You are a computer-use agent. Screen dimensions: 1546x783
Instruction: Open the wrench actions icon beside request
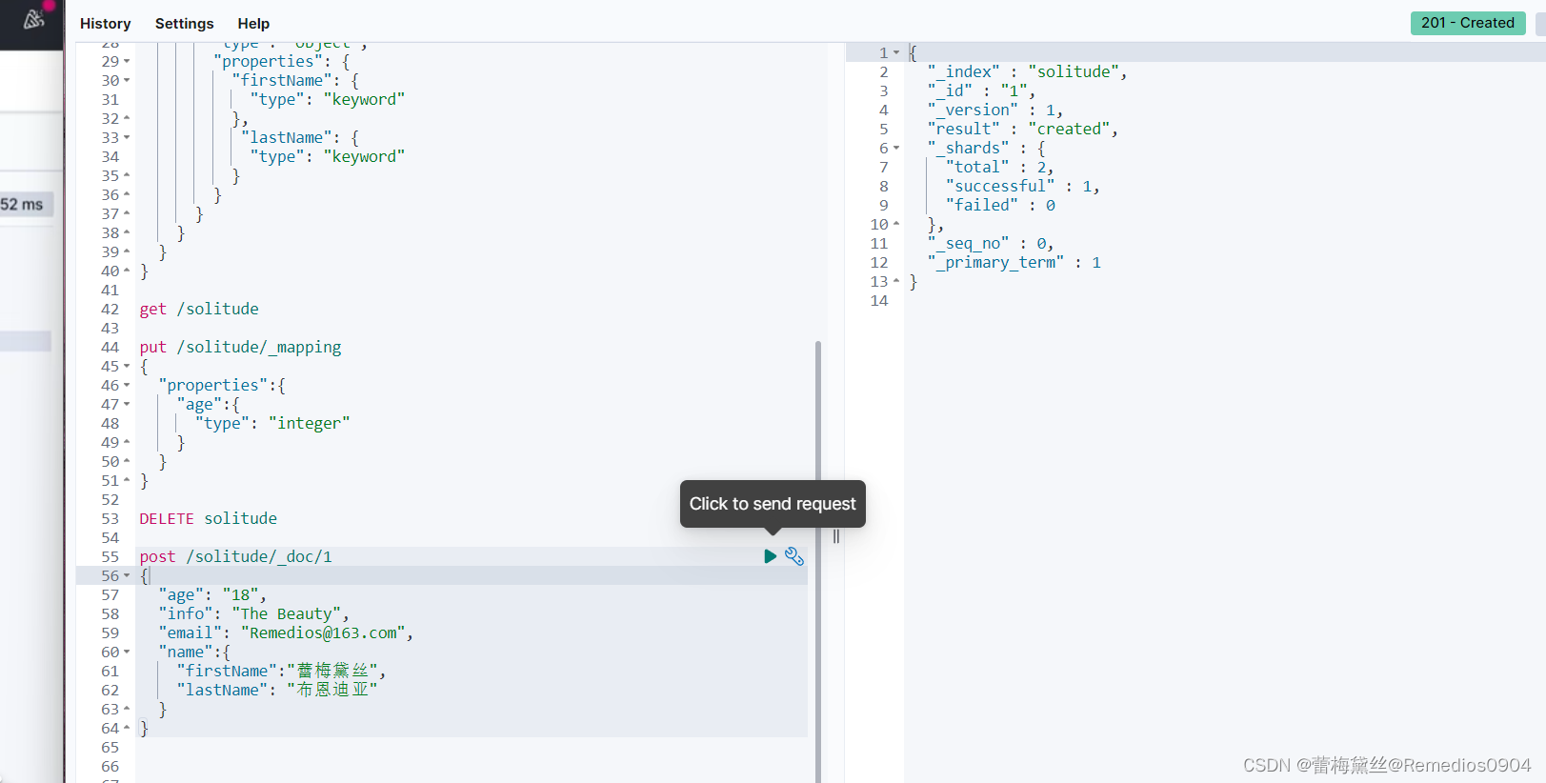click(x=794, y=556)
